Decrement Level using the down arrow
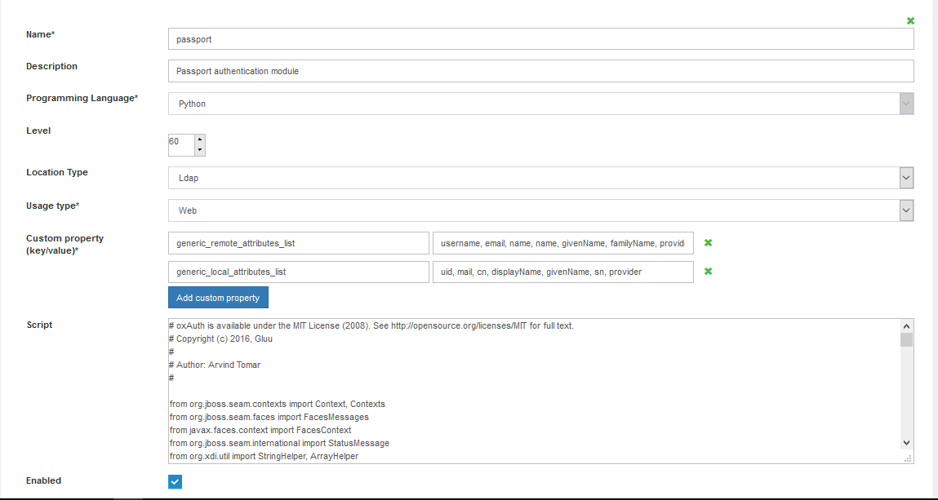This screenshot has width=938, height=500. point(200,149)
